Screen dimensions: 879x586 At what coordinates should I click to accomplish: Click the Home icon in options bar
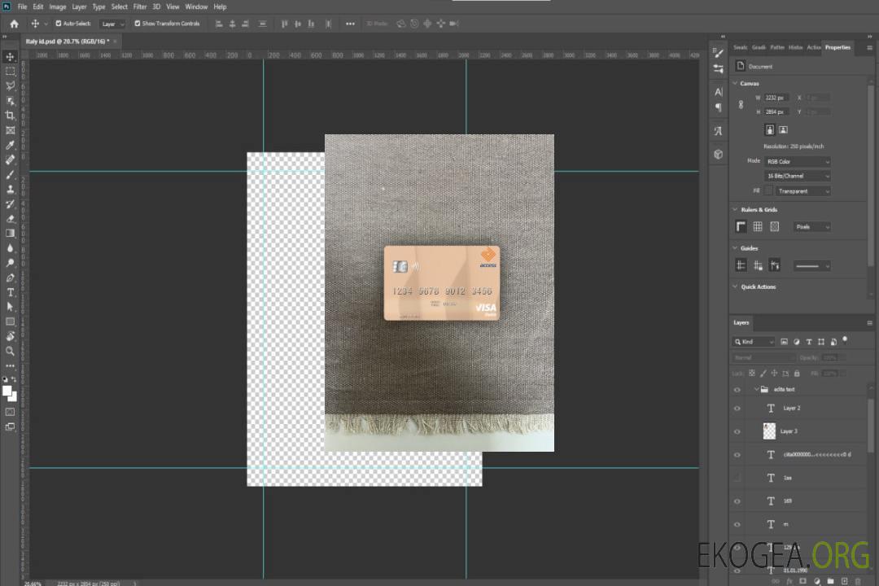pos(14,24)
